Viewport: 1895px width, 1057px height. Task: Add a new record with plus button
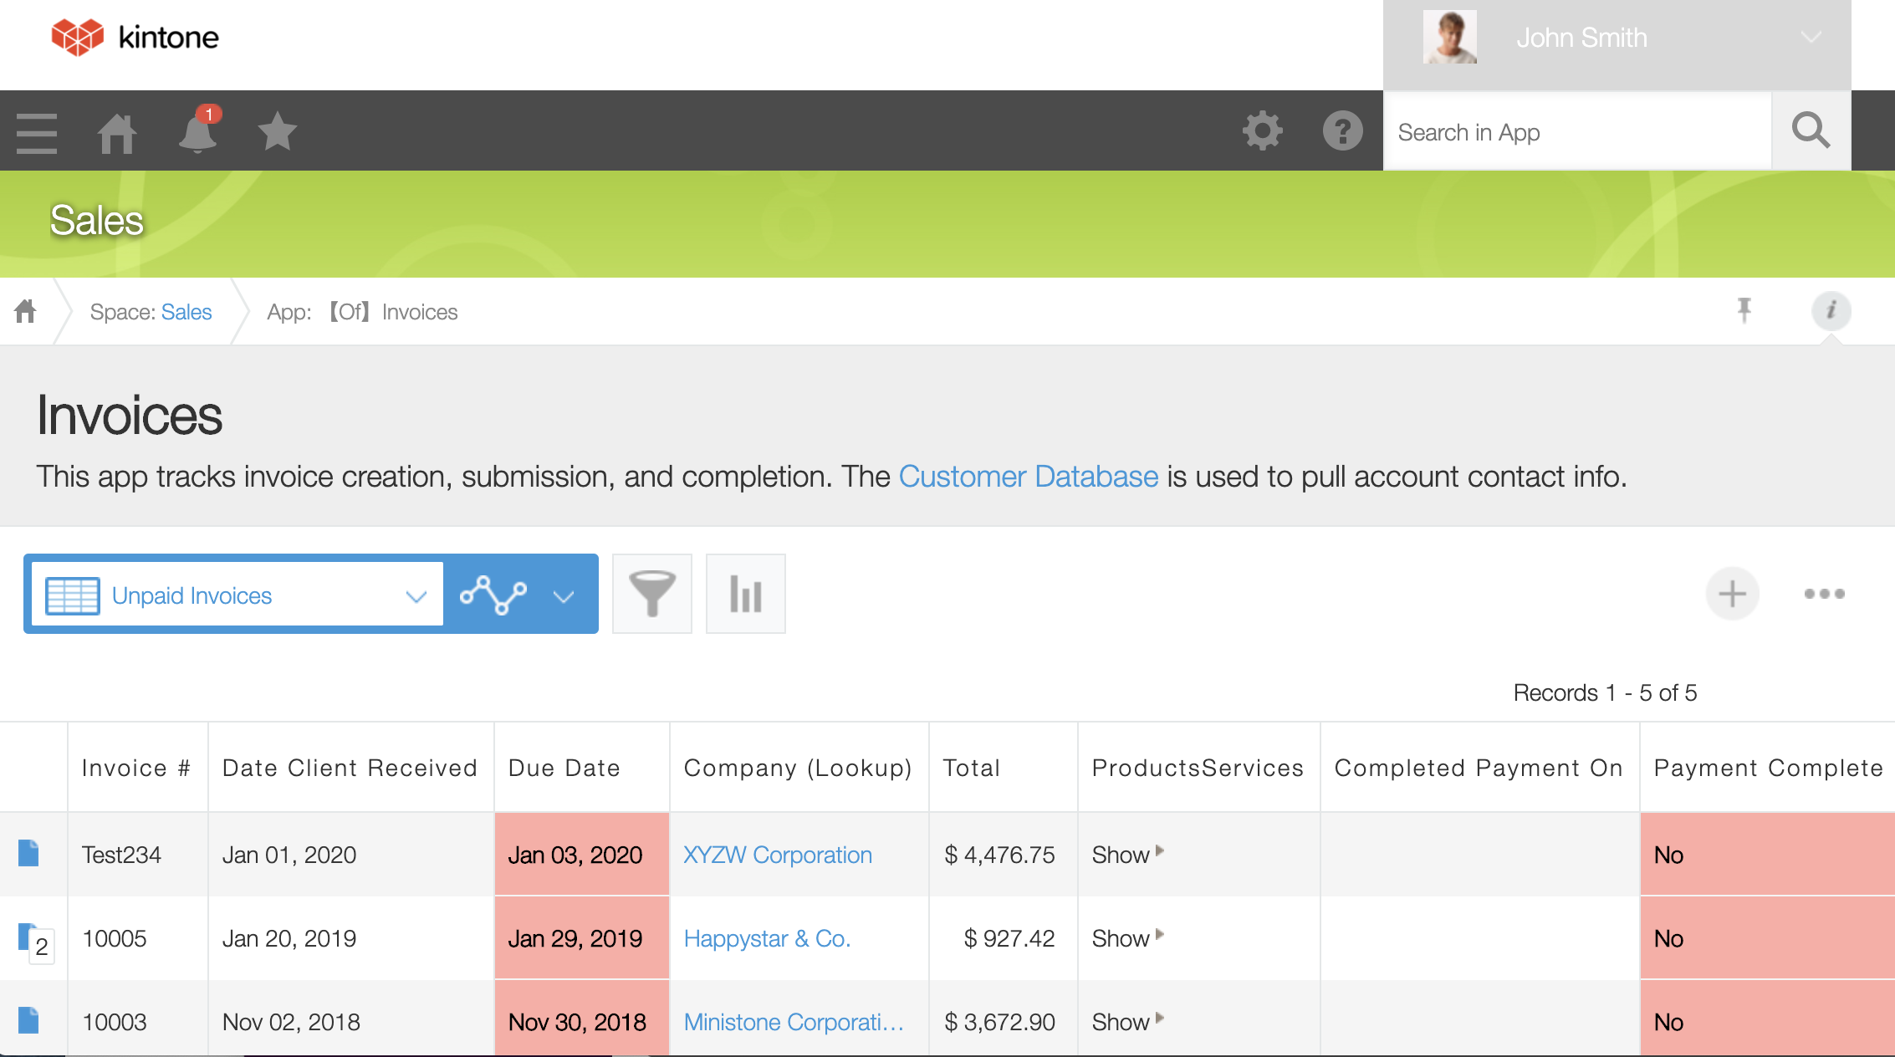pos(1732,594)
